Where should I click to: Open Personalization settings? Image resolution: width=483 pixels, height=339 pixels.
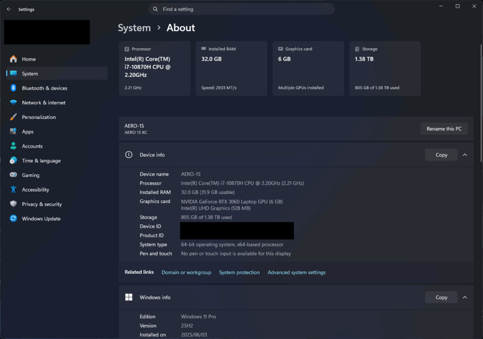point(57,117)
